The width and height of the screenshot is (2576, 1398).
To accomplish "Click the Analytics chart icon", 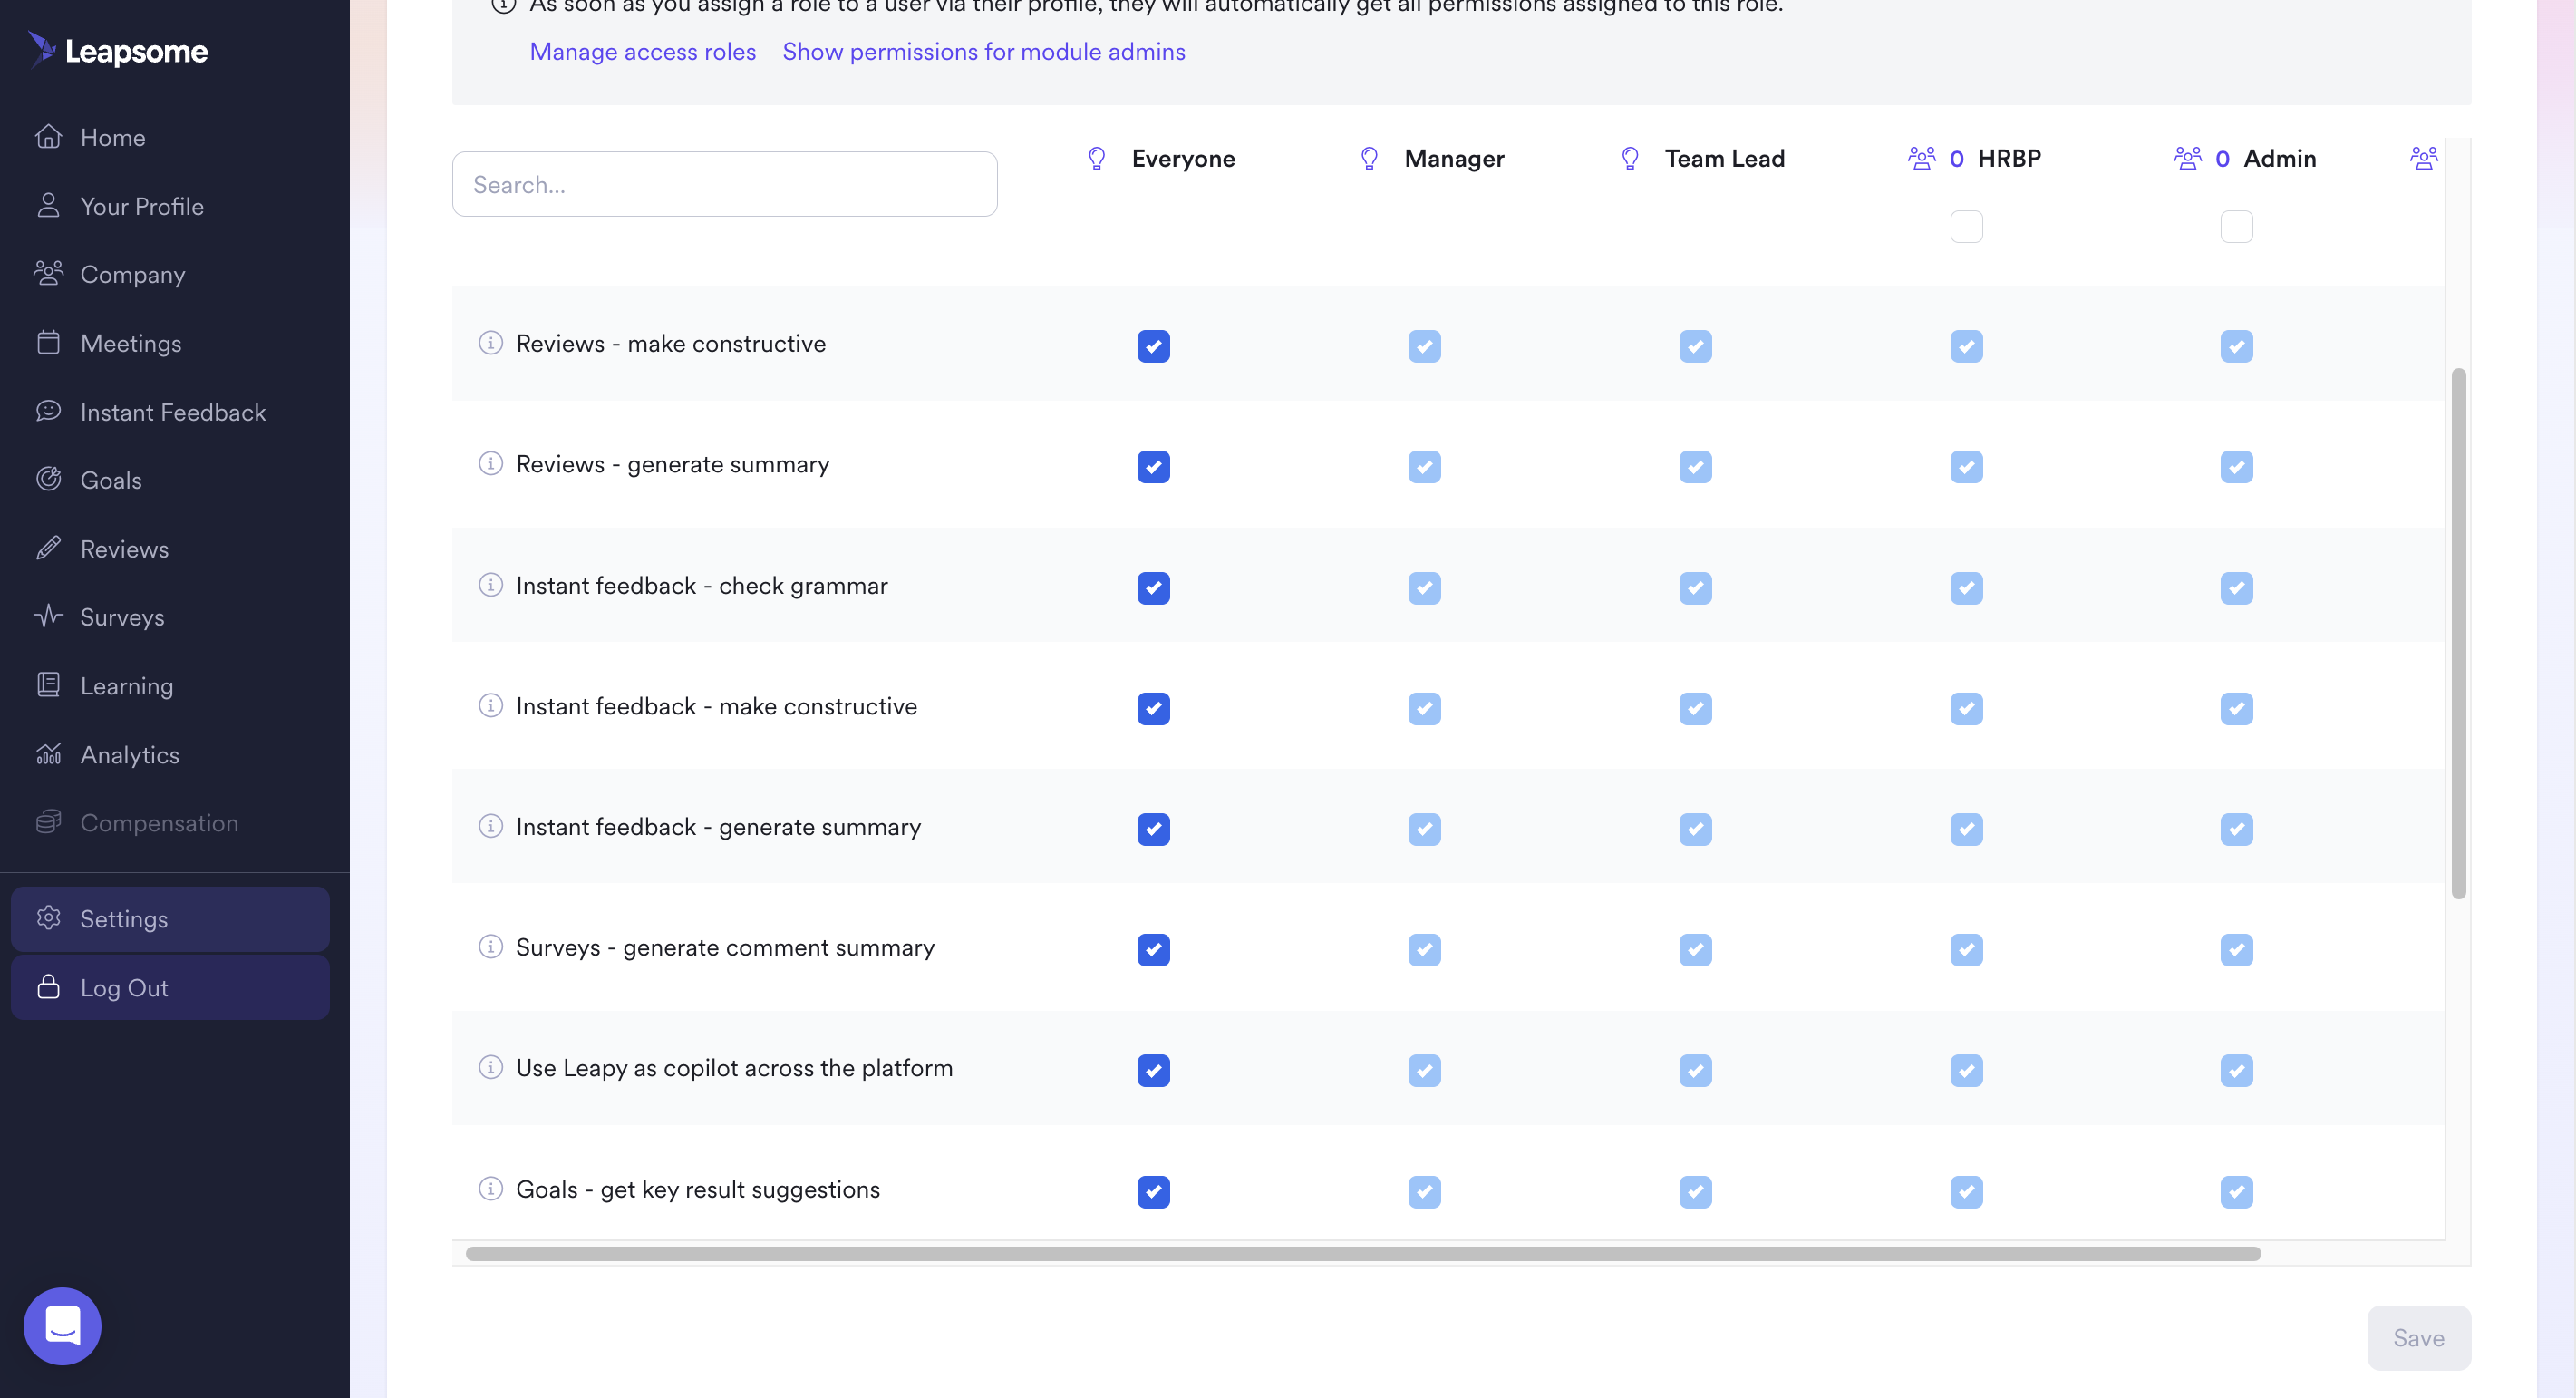I will [48, 754].
